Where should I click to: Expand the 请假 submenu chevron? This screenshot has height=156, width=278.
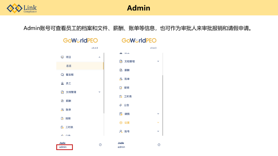(158, 114)
